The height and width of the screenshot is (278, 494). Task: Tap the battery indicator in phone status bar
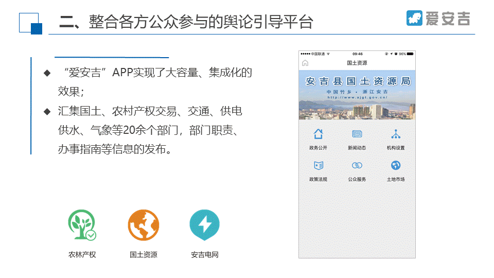[410, 54]
